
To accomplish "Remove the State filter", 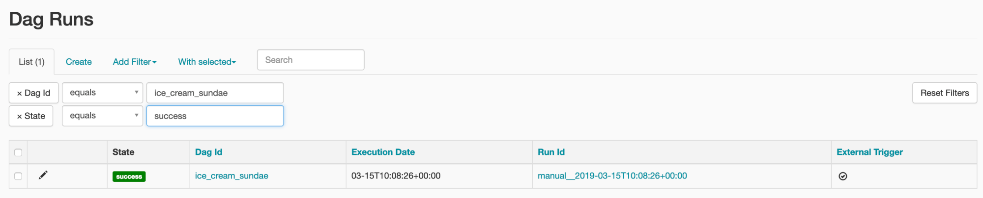I will (x=31, y=116).
